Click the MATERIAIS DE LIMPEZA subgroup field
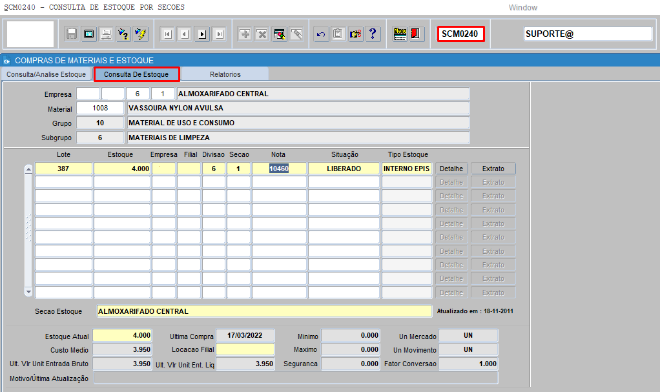 298,138
